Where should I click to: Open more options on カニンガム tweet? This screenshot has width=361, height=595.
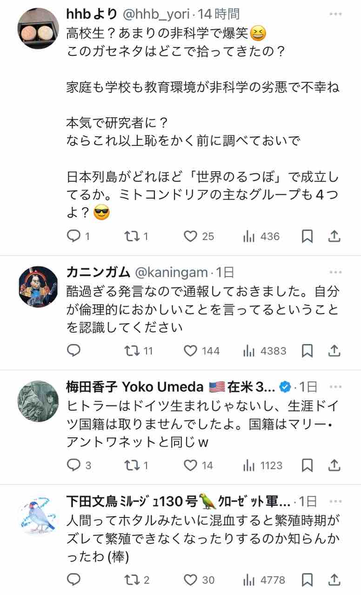[335, 272]
